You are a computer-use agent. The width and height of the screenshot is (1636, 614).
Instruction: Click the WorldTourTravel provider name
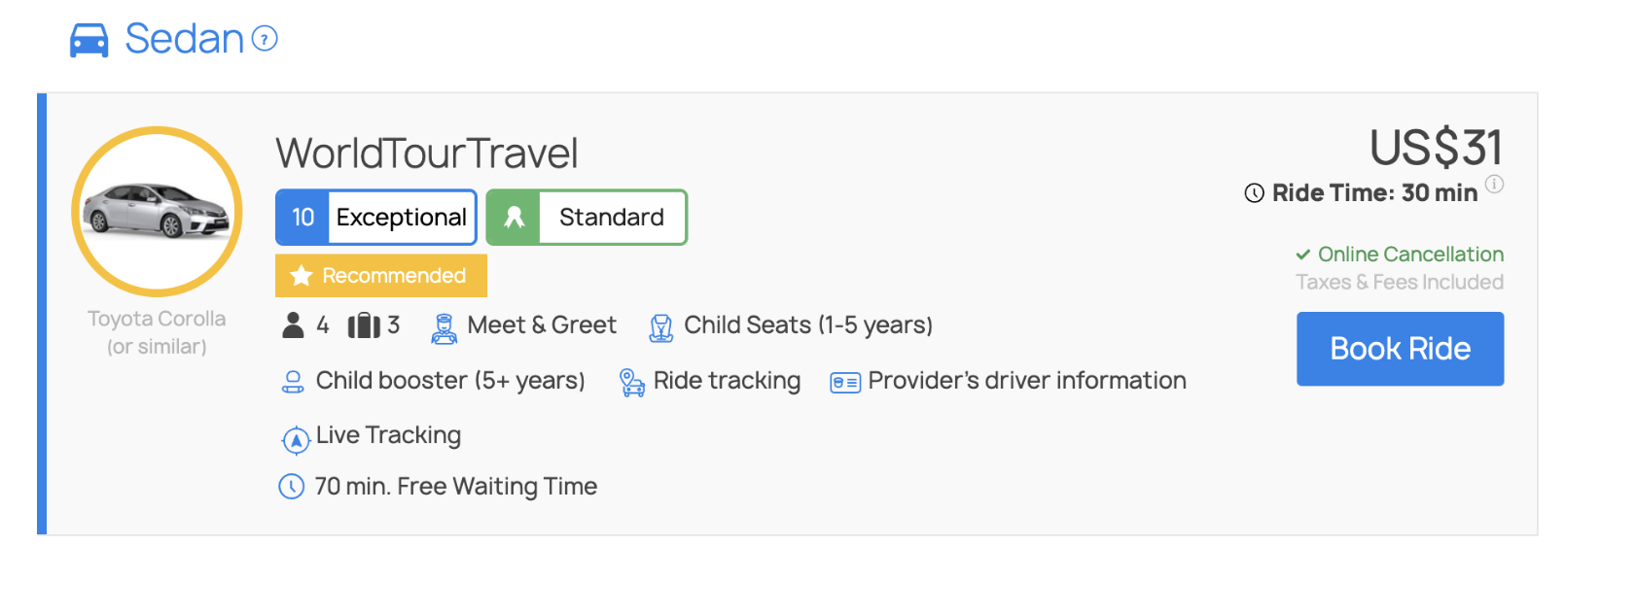[427, 153]
